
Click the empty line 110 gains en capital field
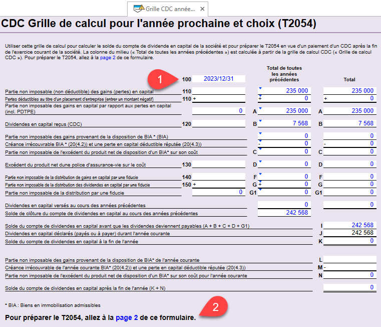219,91
